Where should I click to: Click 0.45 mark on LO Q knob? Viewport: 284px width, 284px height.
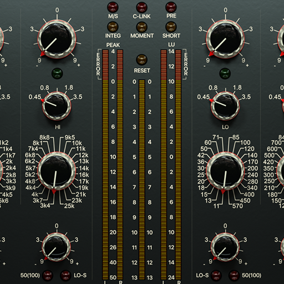[x=204, y=97]
